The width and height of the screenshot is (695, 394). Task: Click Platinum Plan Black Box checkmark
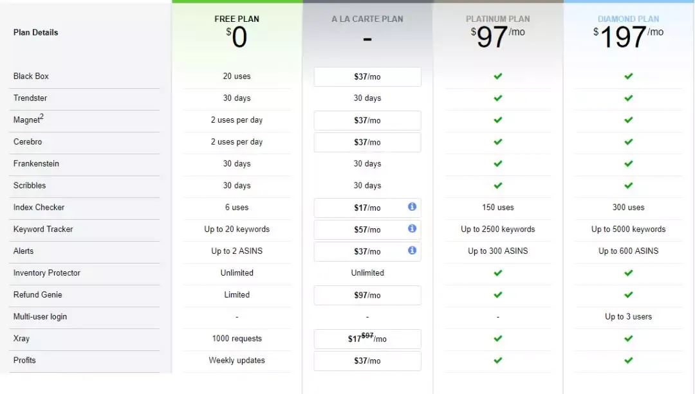497,76
